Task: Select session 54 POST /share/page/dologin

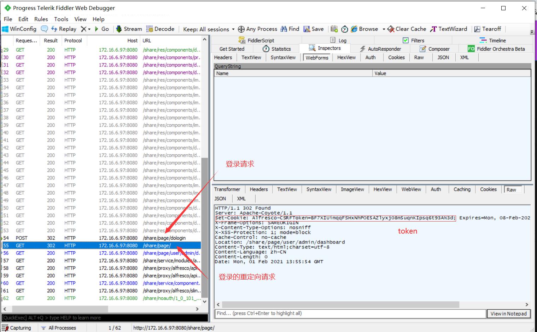Action: 101,238
